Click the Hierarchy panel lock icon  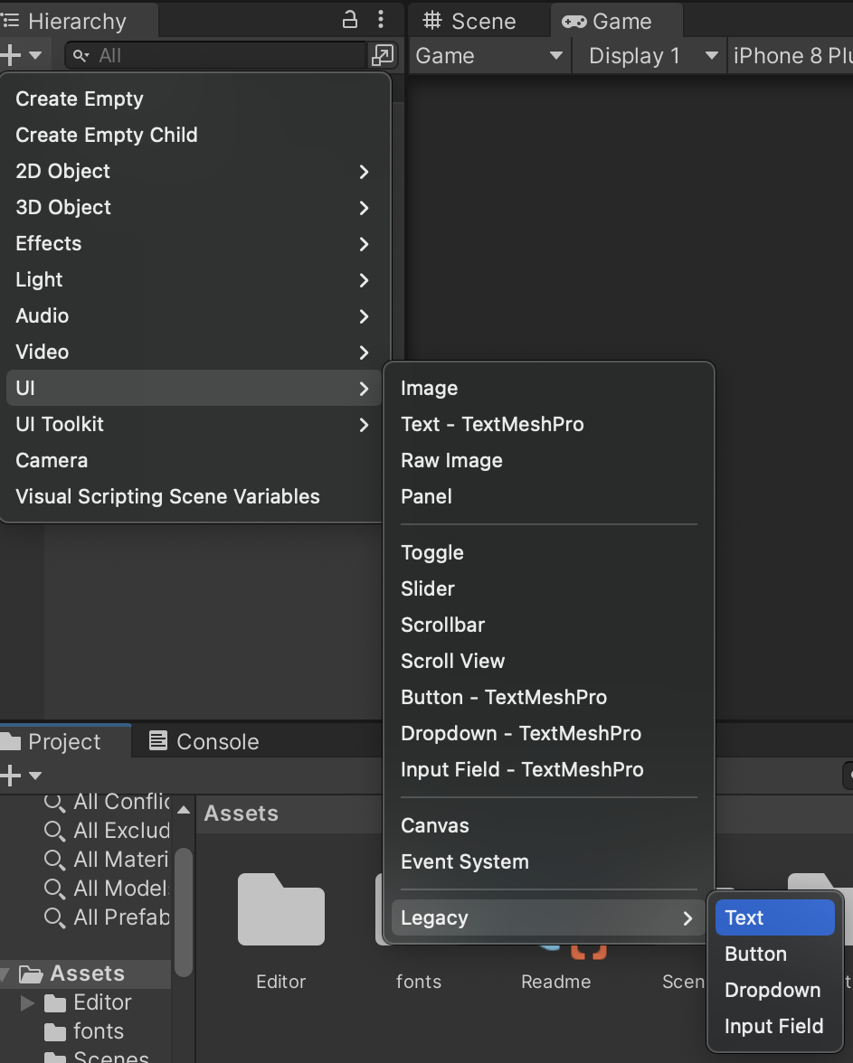[349, 20]
